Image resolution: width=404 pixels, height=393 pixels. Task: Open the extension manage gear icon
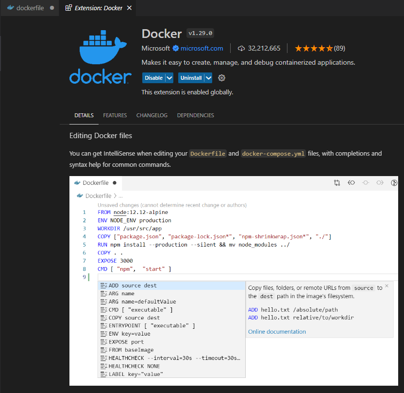pyautogui.click(x=221, y=78)
